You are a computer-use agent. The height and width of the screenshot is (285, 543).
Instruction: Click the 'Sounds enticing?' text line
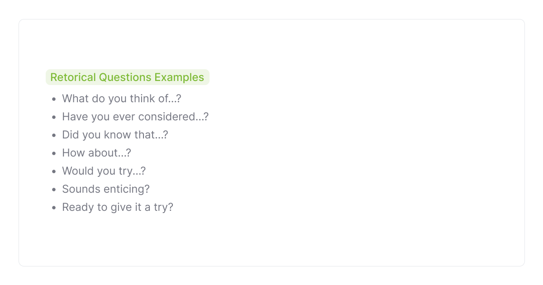[x=105, y=189]
